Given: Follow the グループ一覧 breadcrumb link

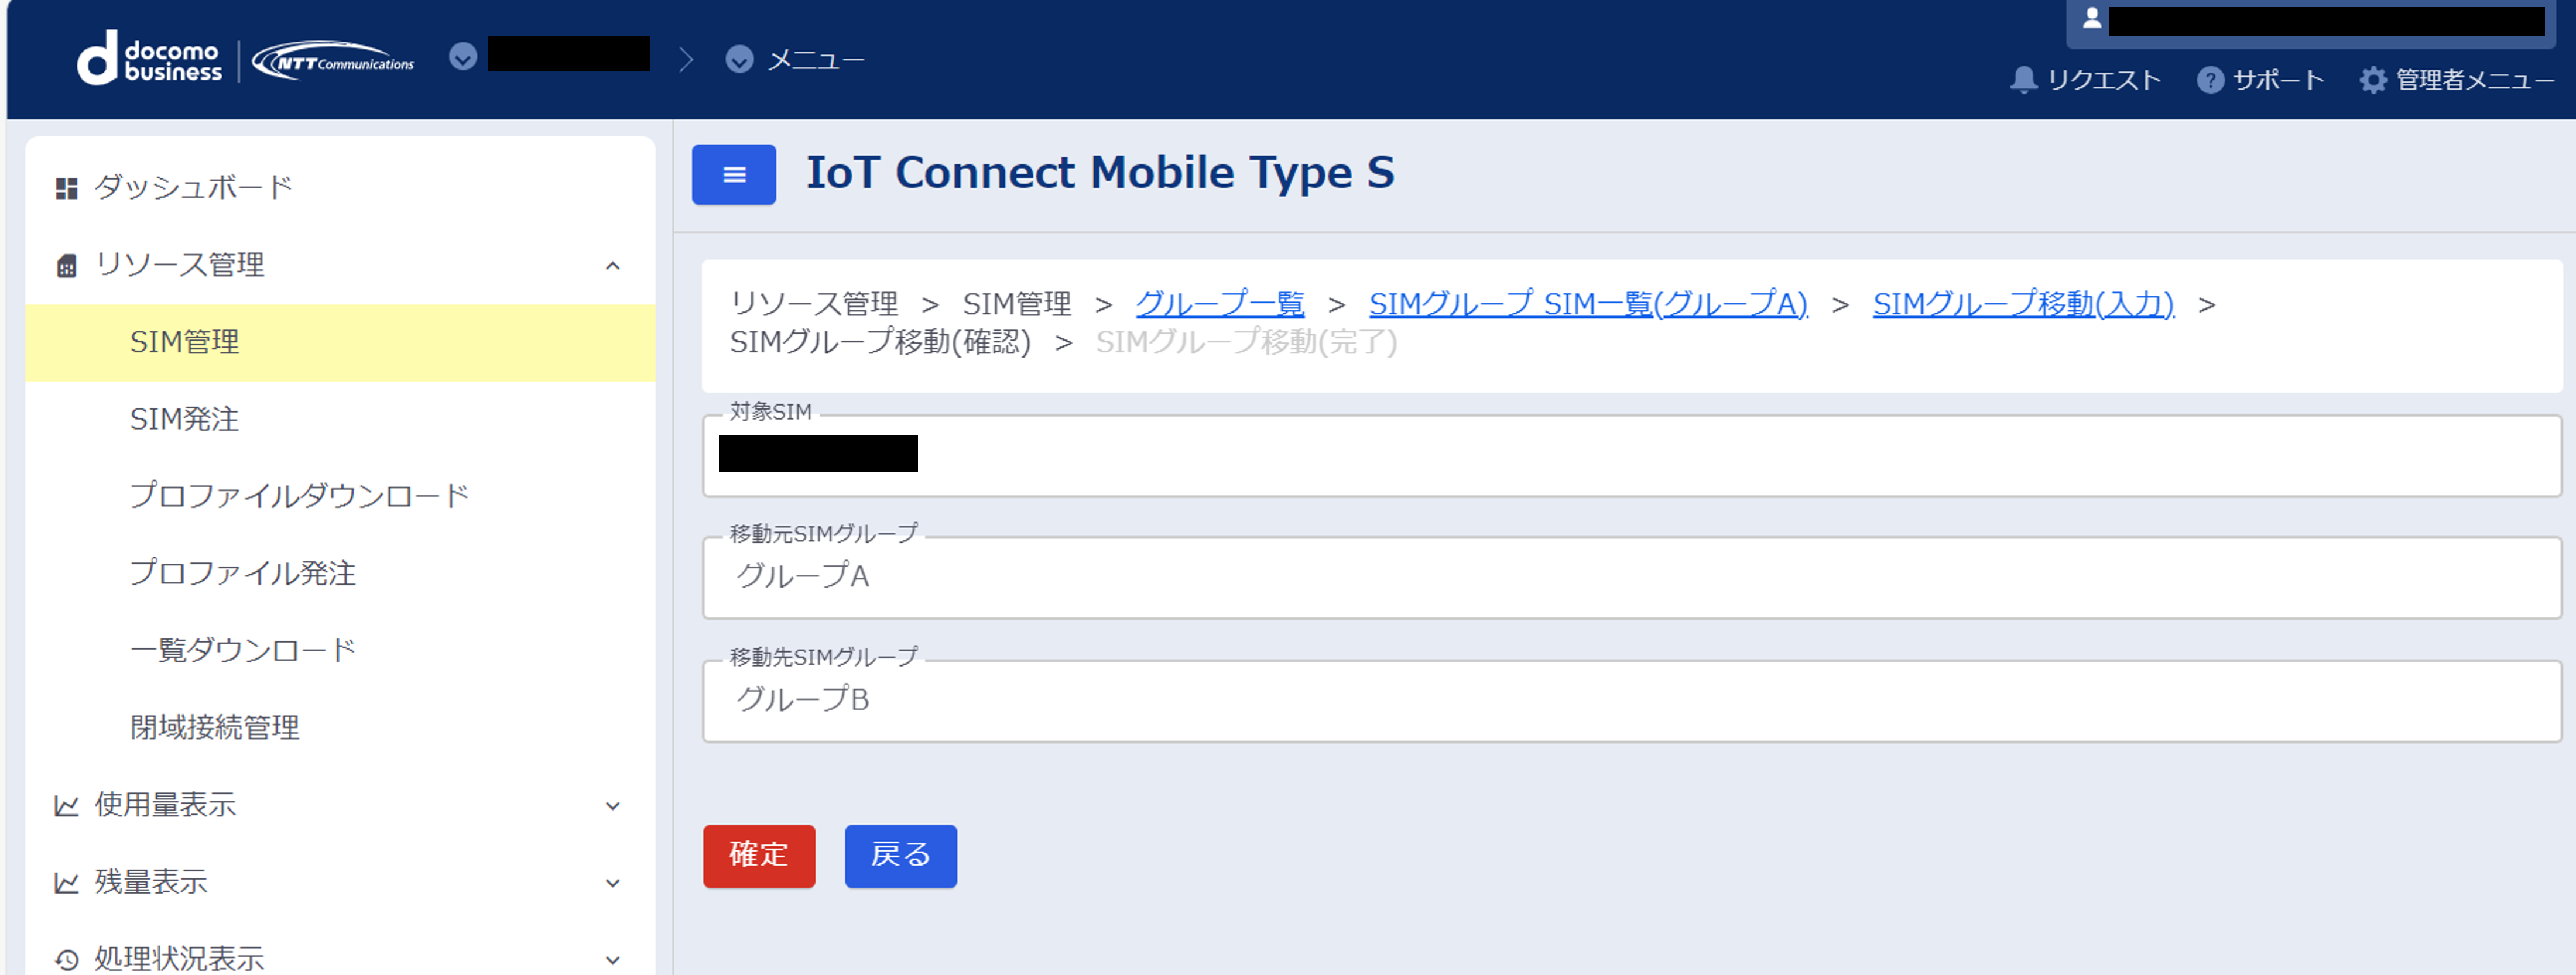Looking at the screenshot, I should click(1219, 303).
